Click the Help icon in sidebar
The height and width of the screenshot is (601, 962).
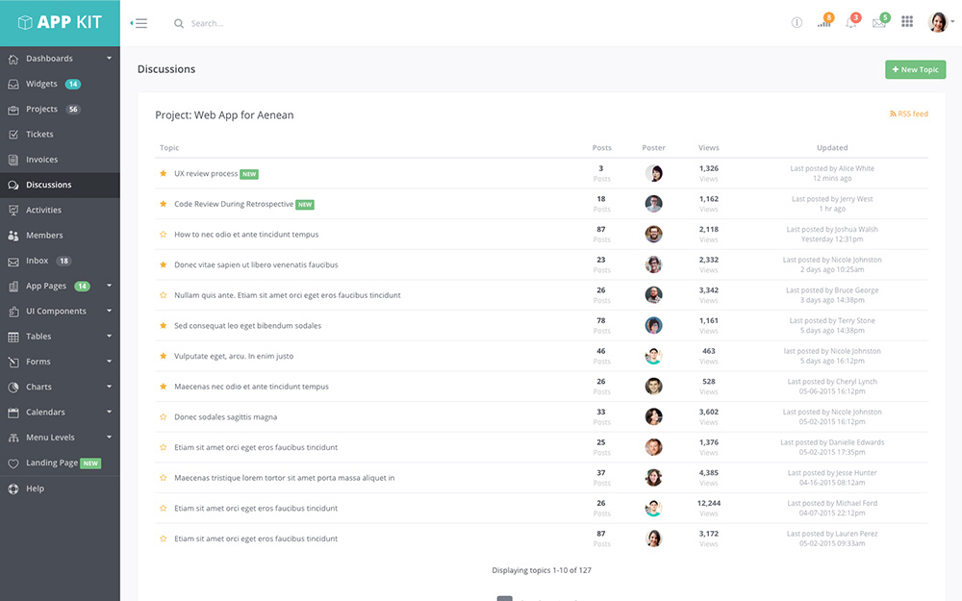tap(13, 488)
